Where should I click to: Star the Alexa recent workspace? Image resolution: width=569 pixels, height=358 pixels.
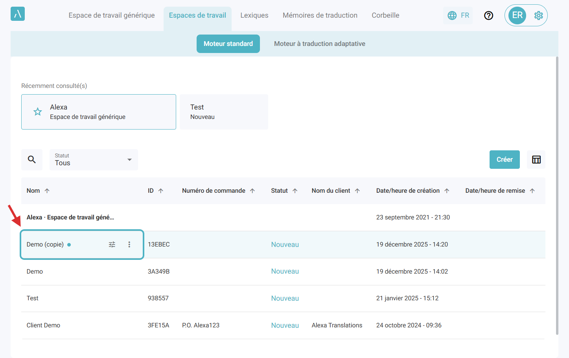(38, 112)
